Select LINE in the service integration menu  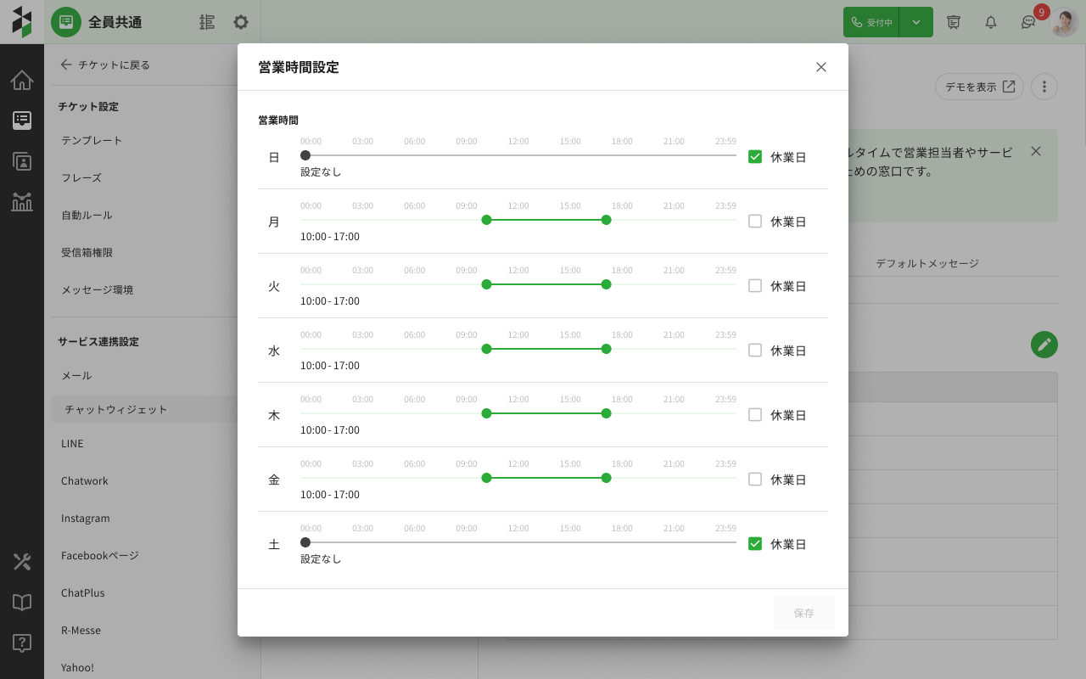[72, 443]
